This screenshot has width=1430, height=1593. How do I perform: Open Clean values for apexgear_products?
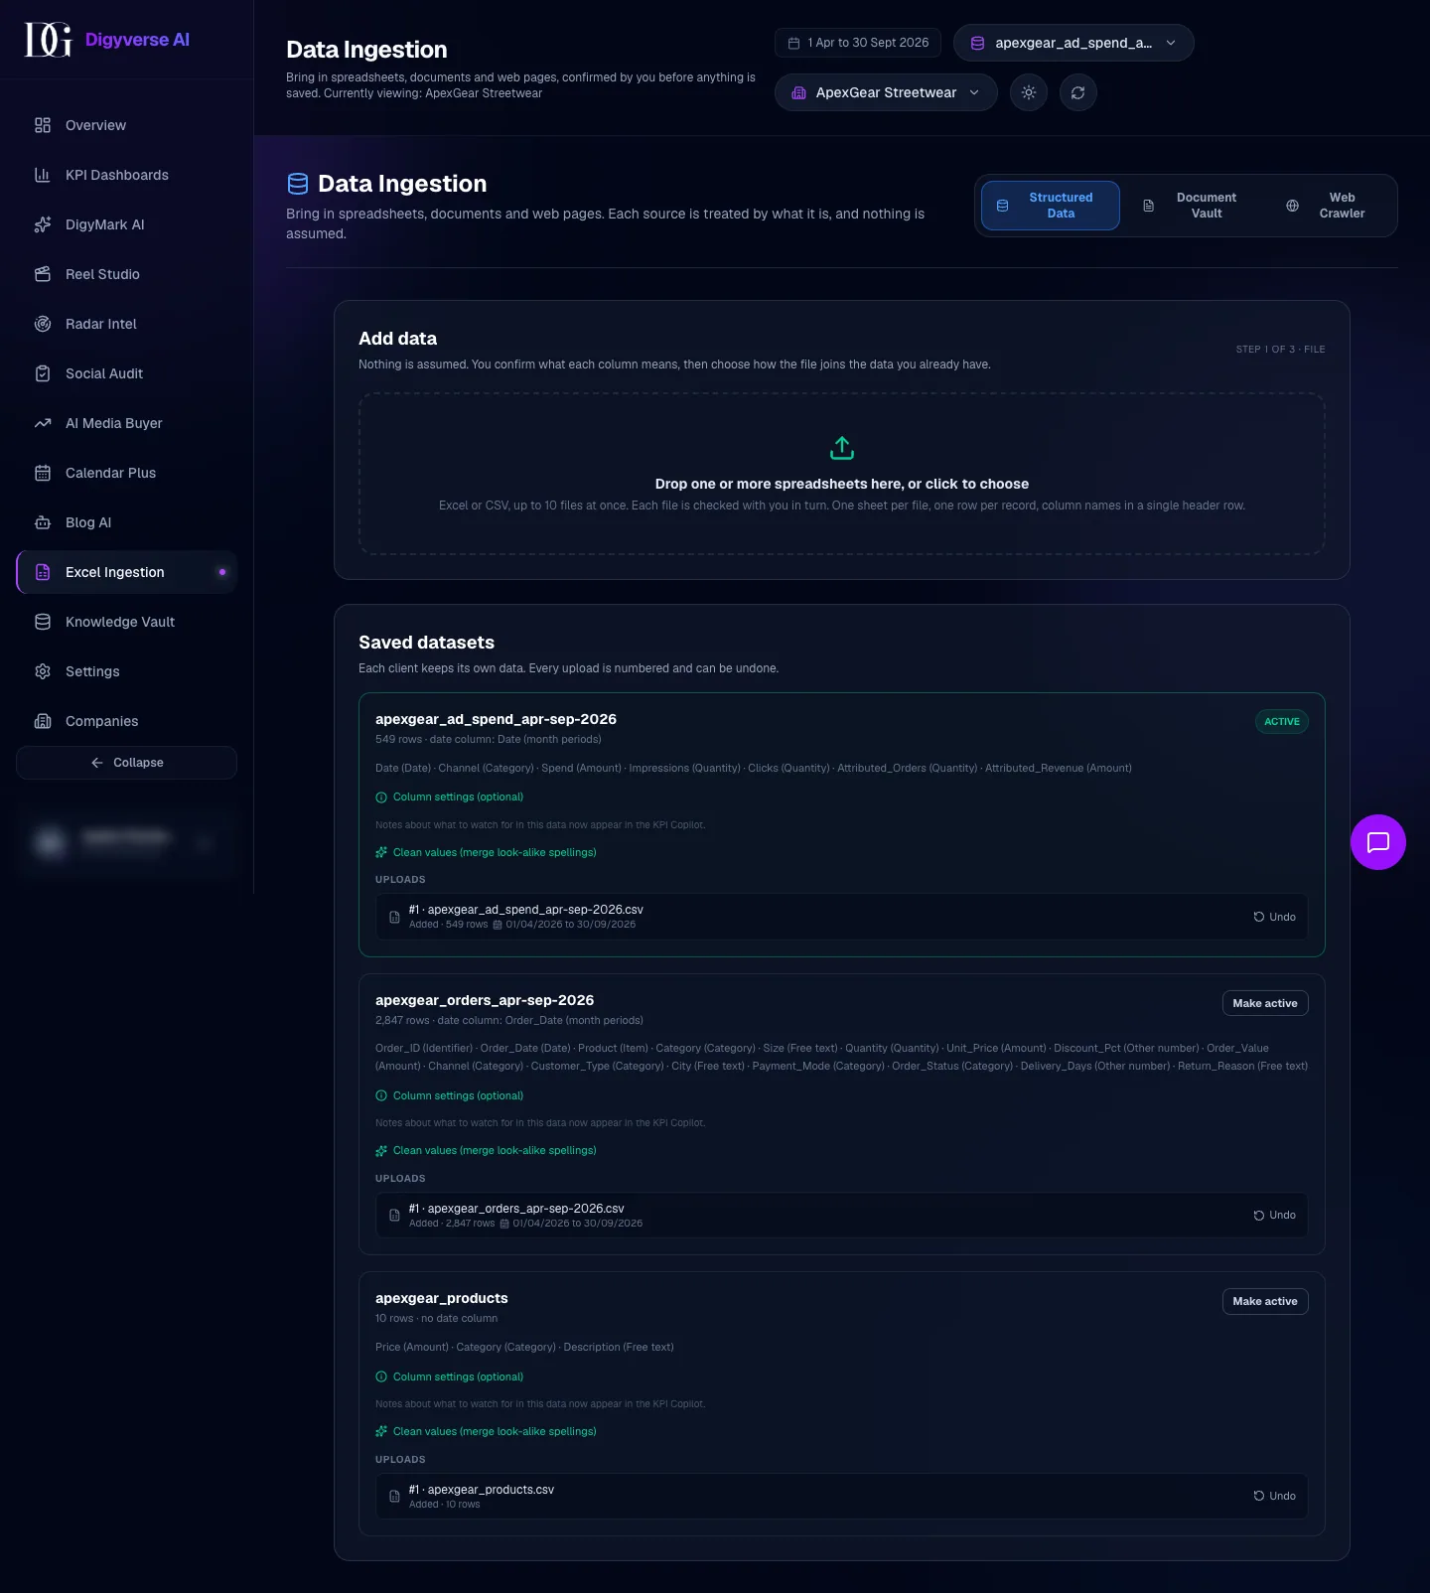tap(486, 1431)
